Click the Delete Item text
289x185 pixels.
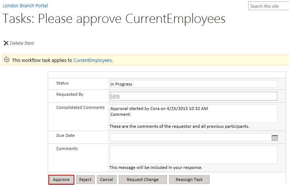22,43
